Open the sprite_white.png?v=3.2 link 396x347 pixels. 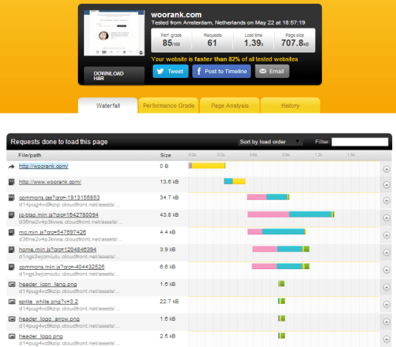point(49,302)
